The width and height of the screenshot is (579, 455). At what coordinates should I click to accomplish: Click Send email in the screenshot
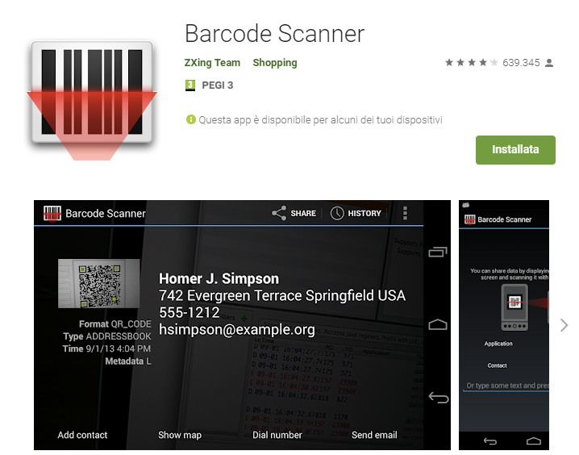click(374, 435)
